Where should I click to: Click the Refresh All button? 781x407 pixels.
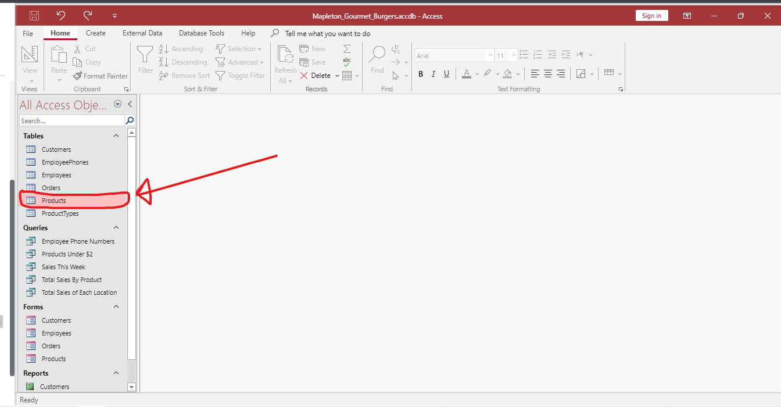(285, 65)
